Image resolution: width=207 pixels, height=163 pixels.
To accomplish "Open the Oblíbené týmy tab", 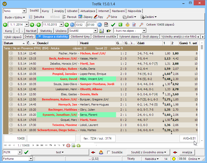I will [80, 37].
